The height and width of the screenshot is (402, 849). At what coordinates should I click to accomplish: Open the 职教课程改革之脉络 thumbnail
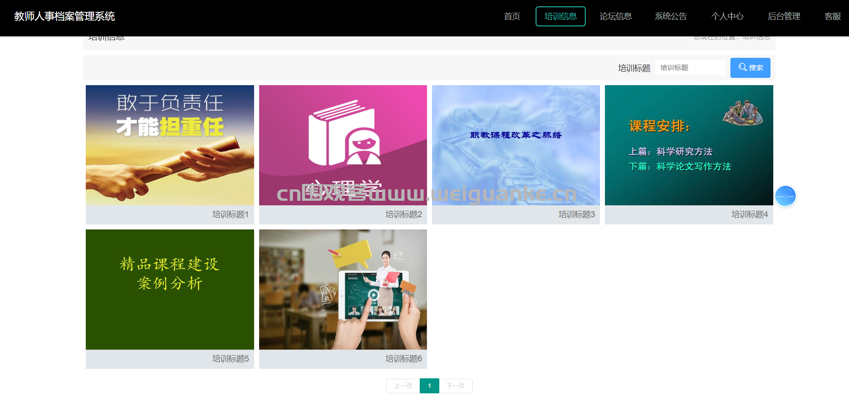[516, 145]
